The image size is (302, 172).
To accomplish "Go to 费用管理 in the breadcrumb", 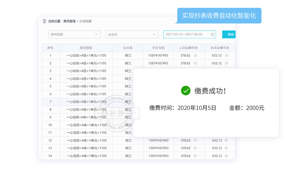I will 69,21.
